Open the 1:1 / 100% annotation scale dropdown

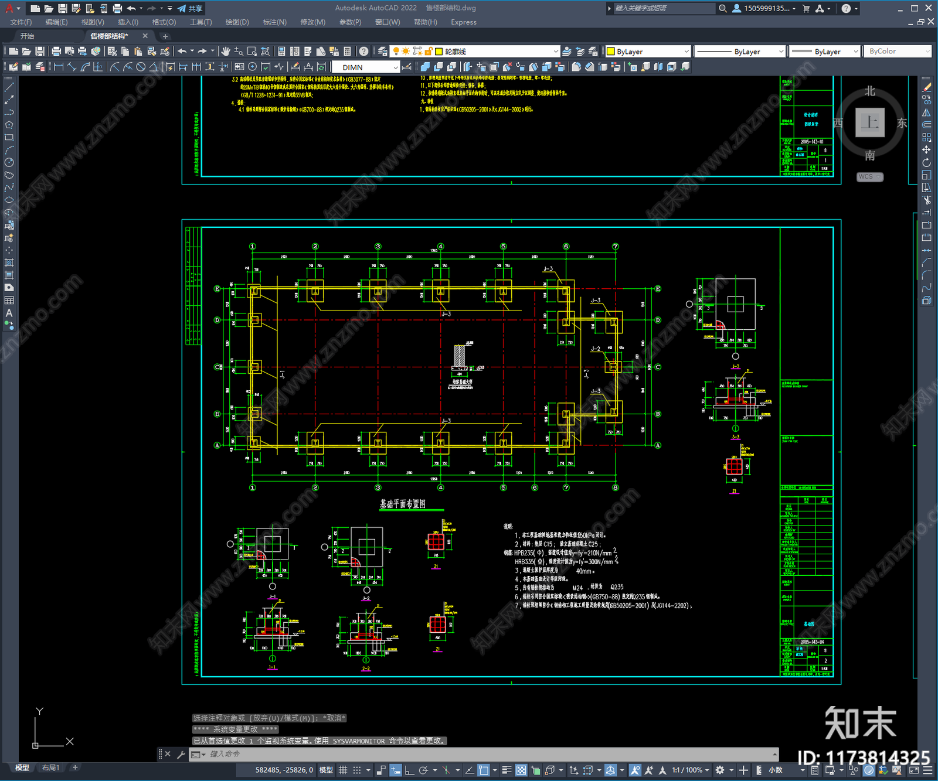pyautogui.click(x=691, y=770)
